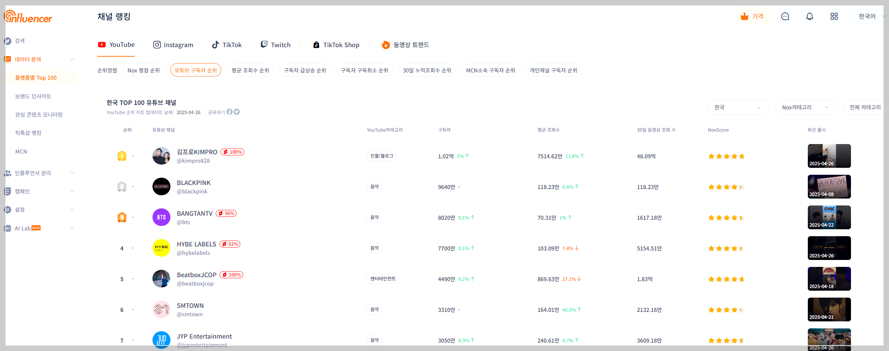This screenshot has width=889, height=351.
Task: Open the SMTOWN channel avatar
Action: 161,309
